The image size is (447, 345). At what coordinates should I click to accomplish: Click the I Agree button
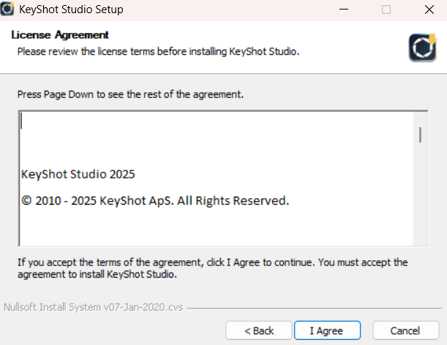click(326, 330)
